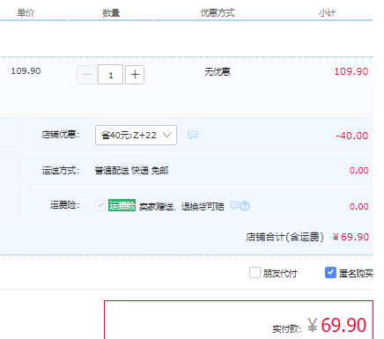Click the 实付款 ¥69.90 total
Screen dimensions: 384x339
tap(337, 325)
